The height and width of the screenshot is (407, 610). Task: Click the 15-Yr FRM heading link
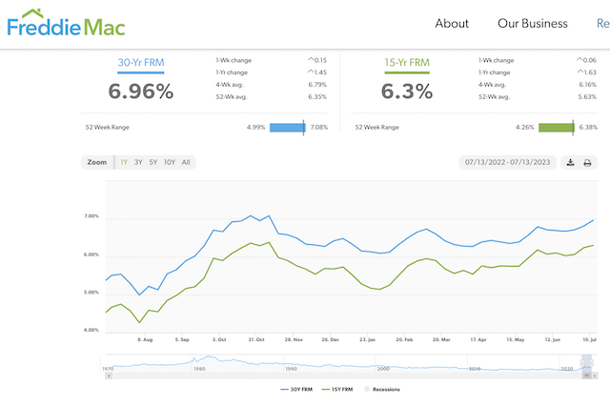coord(406,63)
